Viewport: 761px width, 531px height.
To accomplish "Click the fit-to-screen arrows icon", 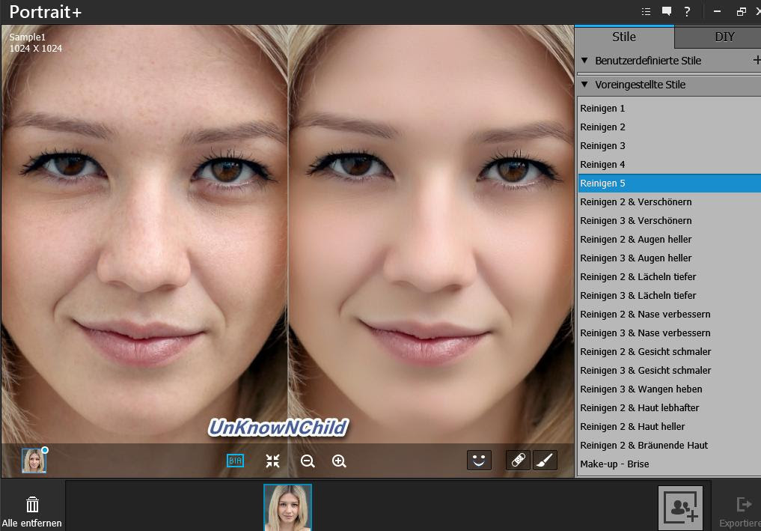I will [x=272, y=461].
